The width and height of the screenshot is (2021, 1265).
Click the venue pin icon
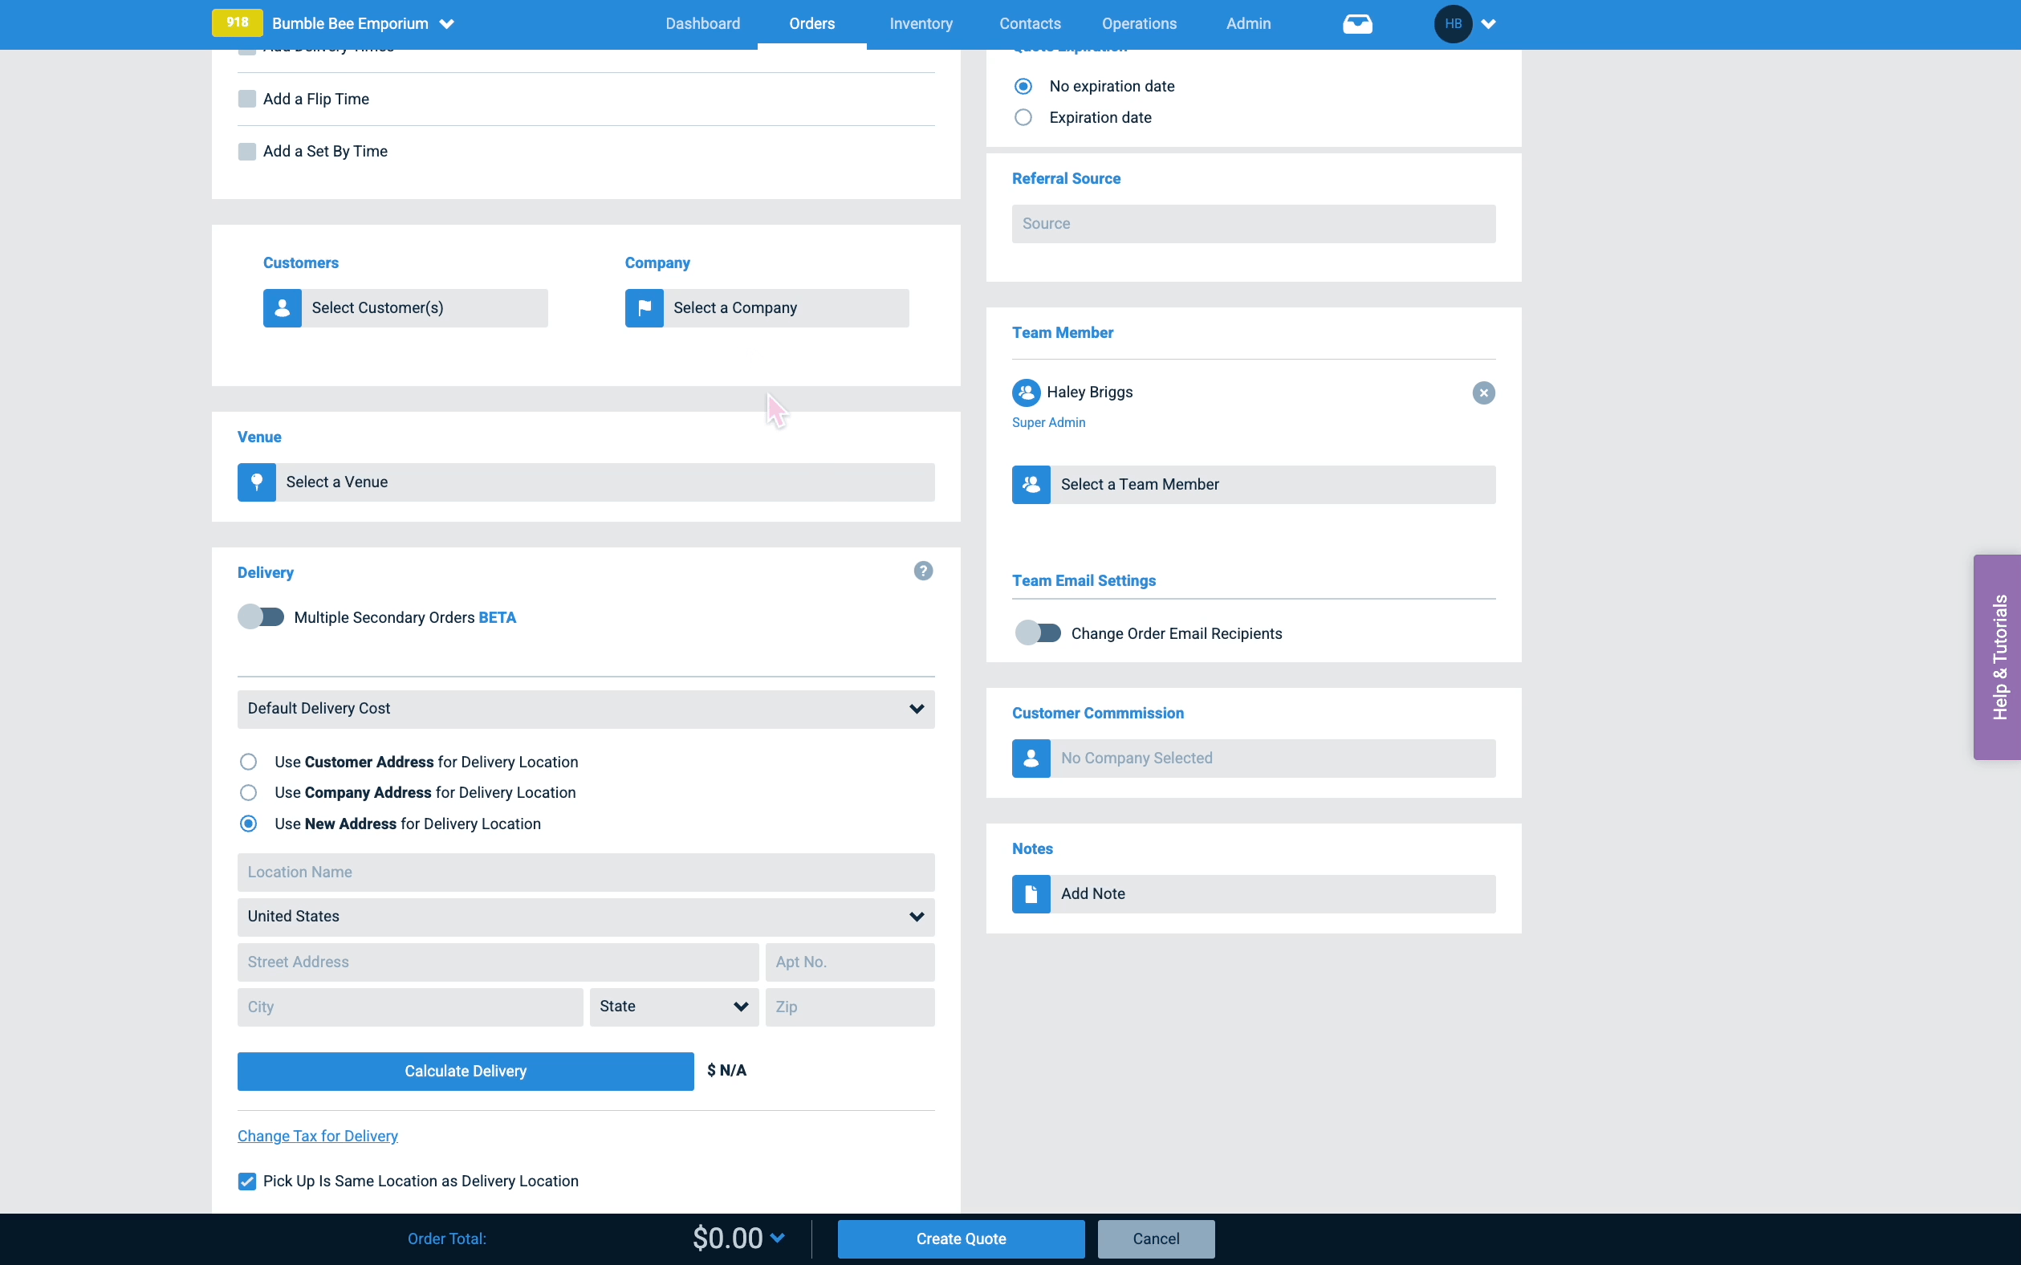pyautogui.click(x=257, y=482)
